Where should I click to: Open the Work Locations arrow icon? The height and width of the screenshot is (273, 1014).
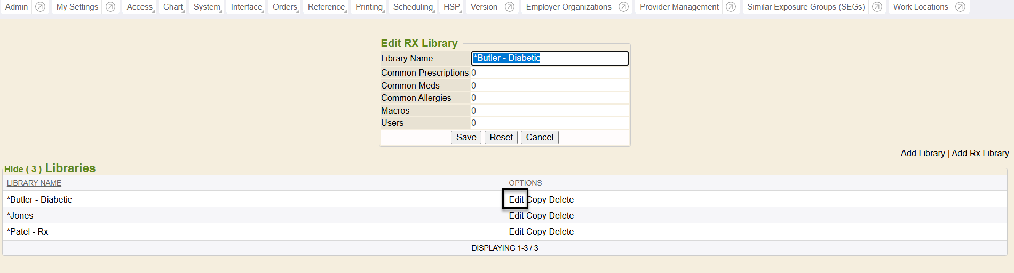click(960, 7)
